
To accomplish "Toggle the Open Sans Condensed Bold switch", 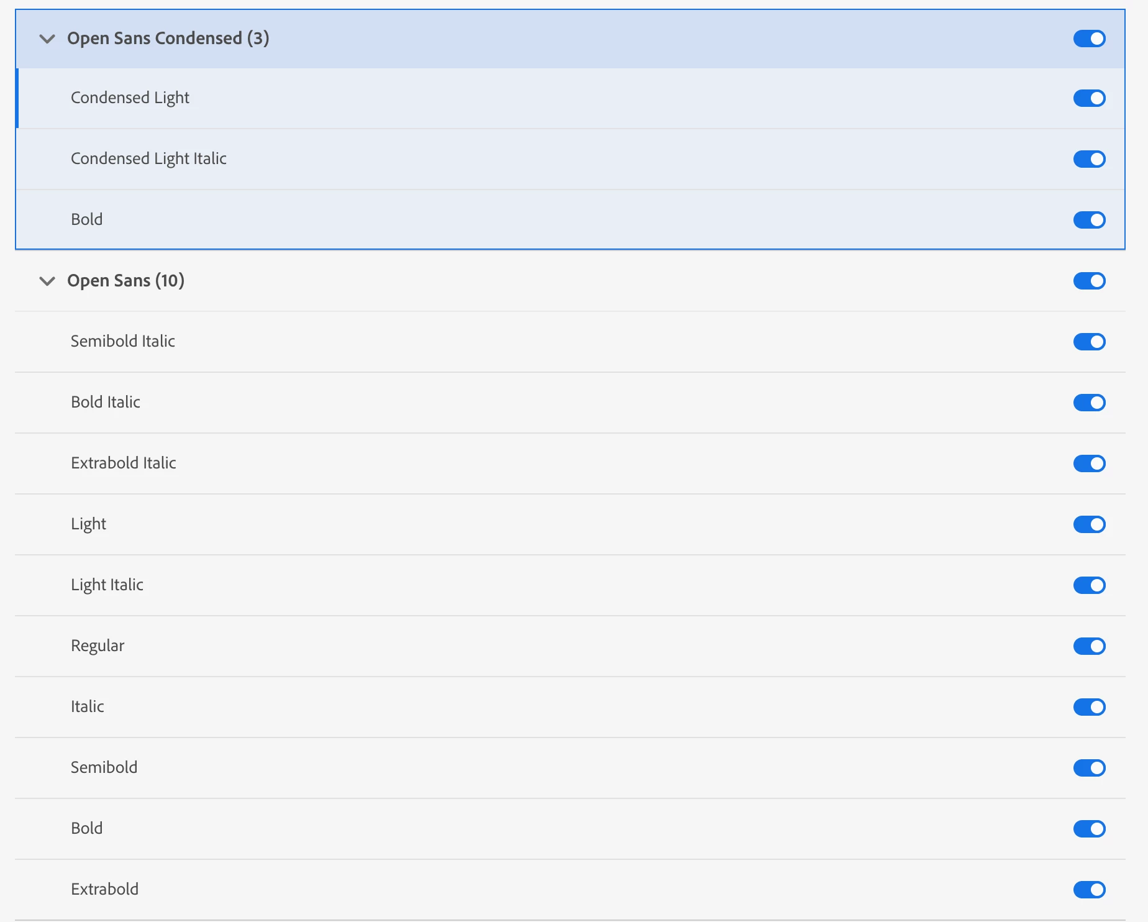I will [x=1089, y=220].
